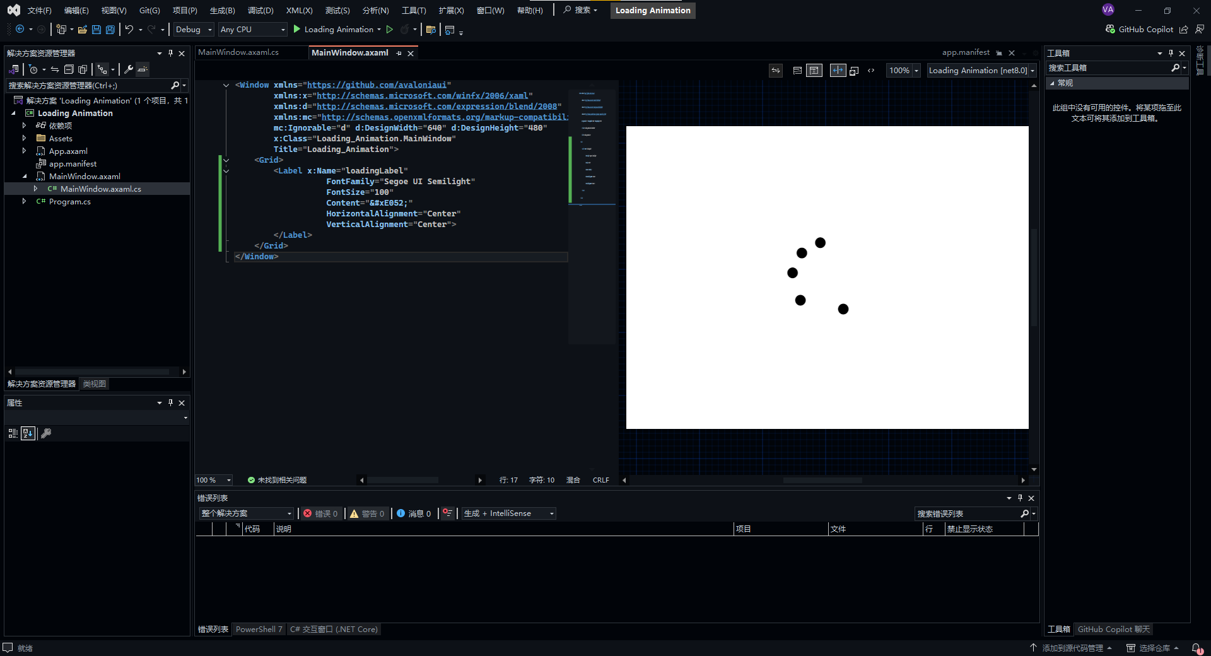Viewport: 1211px width, 656px height.
Task: Click the code editor horizontal scrollbar
Action: (x=403, y=480)
